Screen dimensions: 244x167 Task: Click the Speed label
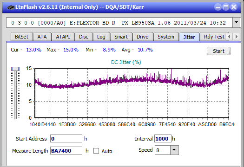pyautogui.click(x=145, y=150)
